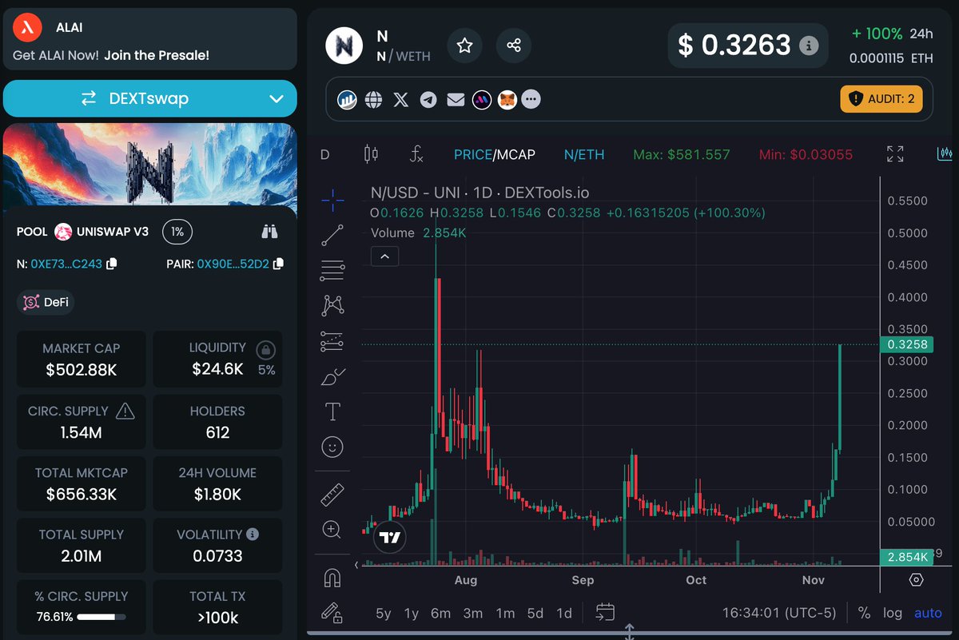959x640 pixels.
Task: Open the emoji icons tool
Action: click(332, 447)
